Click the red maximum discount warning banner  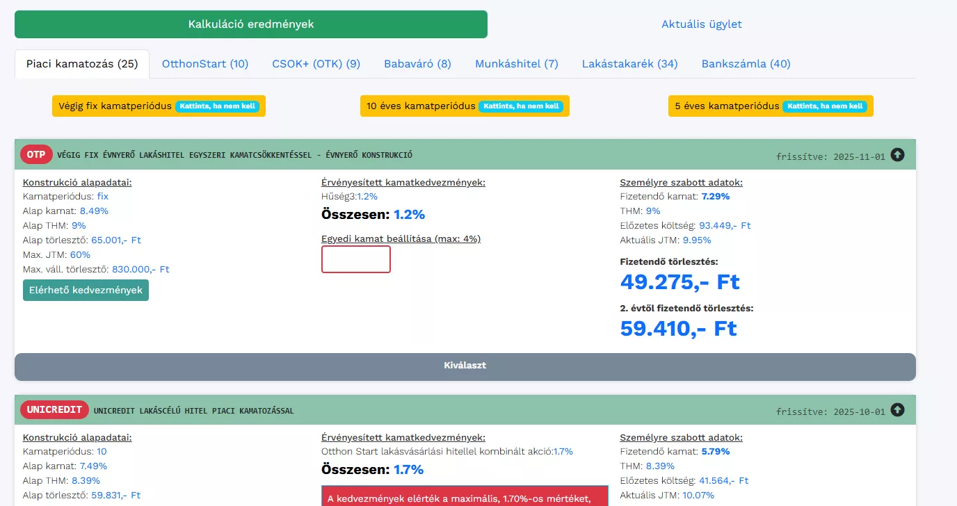(x=465, y=496)
